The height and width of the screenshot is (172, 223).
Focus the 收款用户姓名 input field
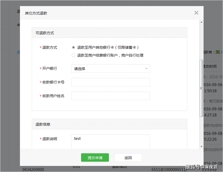coord(110,96)
